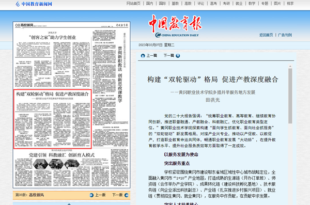Click the article pane vertical scrollbar thumb
This screenshot has height=205, width=310.
click(290, 96)
